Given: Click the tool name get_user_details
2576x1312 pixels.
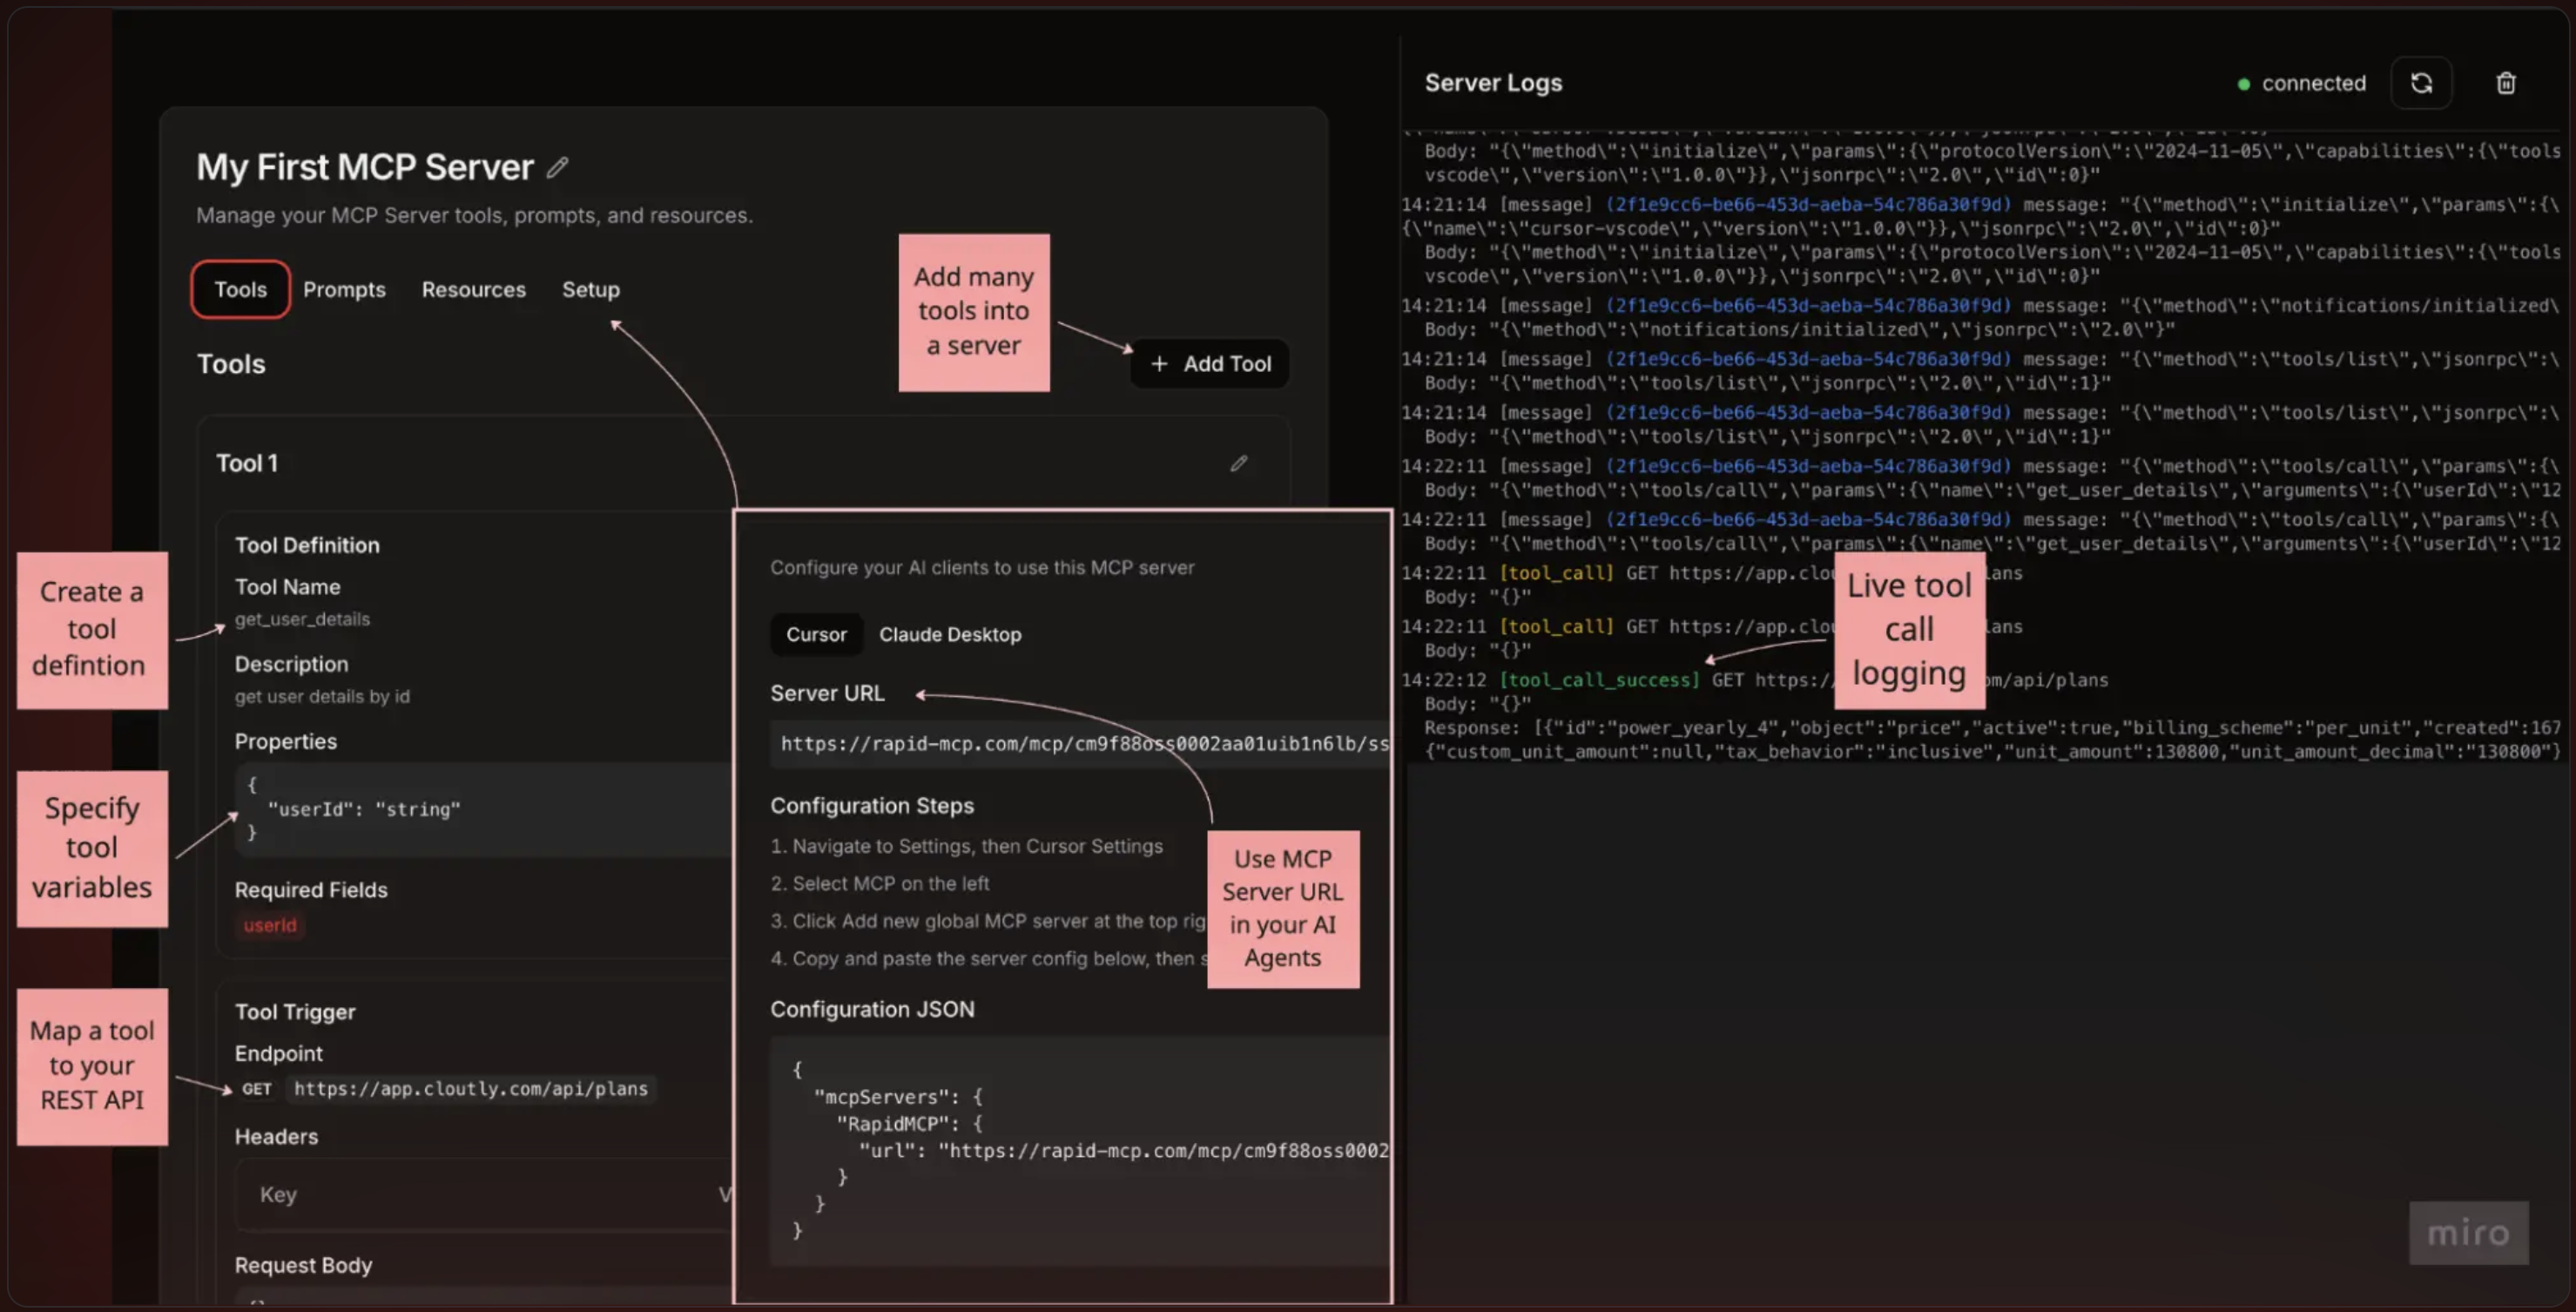Looking at the screenshot, I should point(302,619).
